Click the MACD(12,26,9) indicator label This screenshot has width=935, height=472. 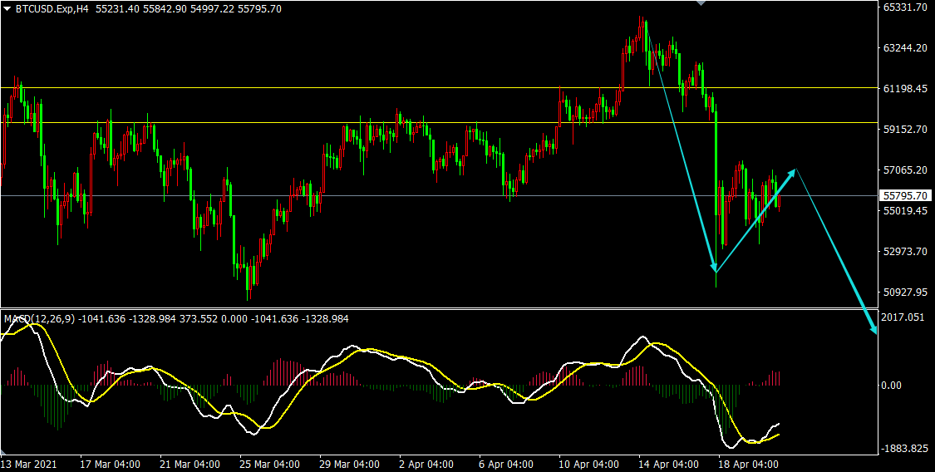[42, 318]
